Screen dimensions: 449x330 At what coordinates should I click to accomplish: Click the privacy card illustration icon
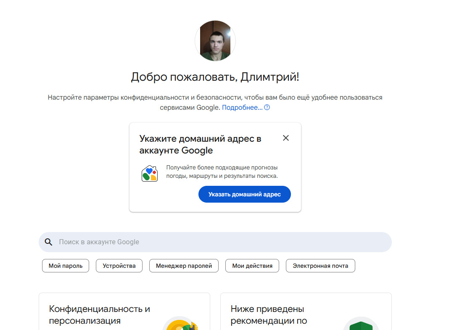point(181,323)
